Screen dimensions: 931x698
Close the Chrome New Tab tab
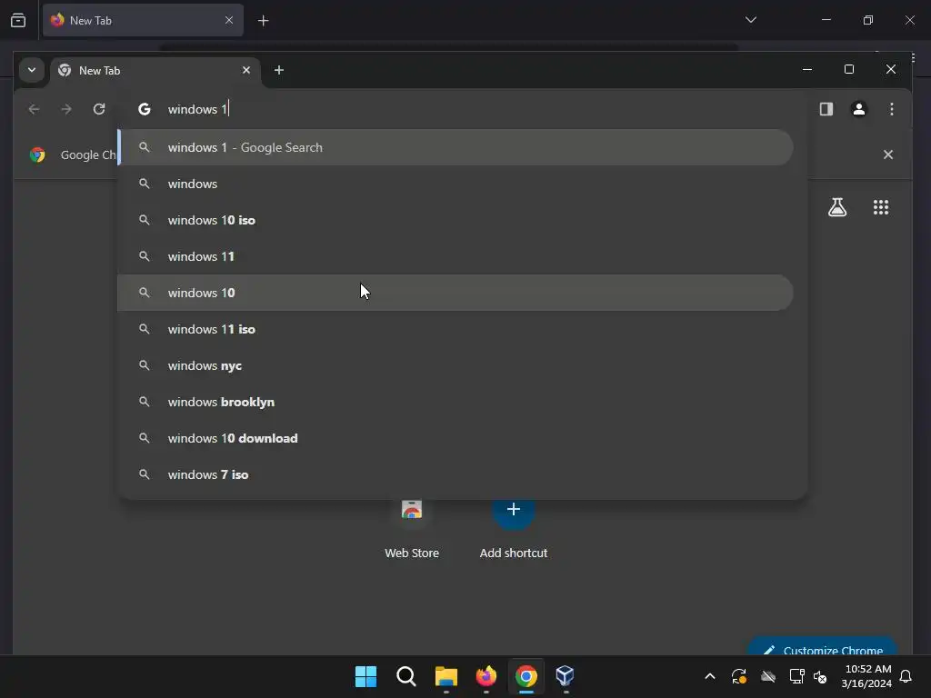pyautogui.click(x=245, y=70)
